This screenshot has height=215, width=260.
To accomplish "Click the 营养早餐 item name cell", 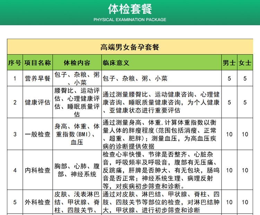I will [x=37, y=78].
